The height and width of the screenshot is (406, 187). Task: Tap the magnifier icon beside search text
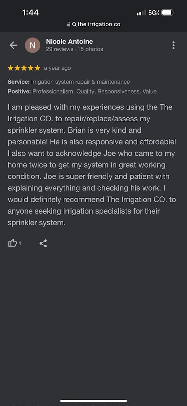coord(74,24)
